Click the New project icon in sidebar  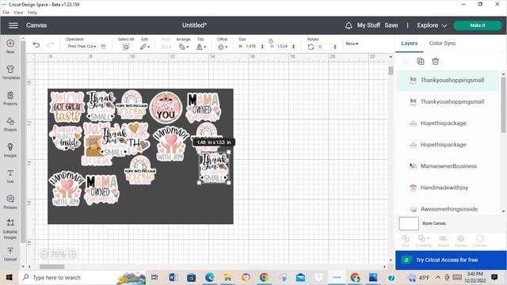click(10, 46)
